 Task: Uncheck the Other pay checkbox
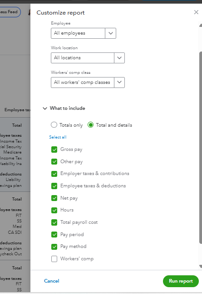pyautogui.click(x=54, y=162)
